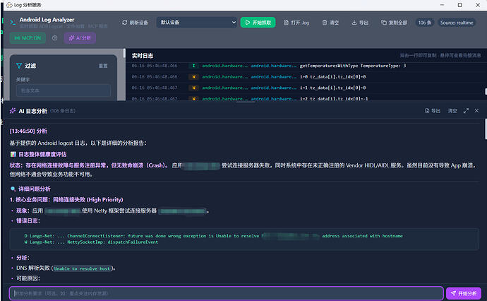Viewport: 487px width, 301px height.
Task: Click the 过滤 filter funnel icon
Action: (19, 66)
